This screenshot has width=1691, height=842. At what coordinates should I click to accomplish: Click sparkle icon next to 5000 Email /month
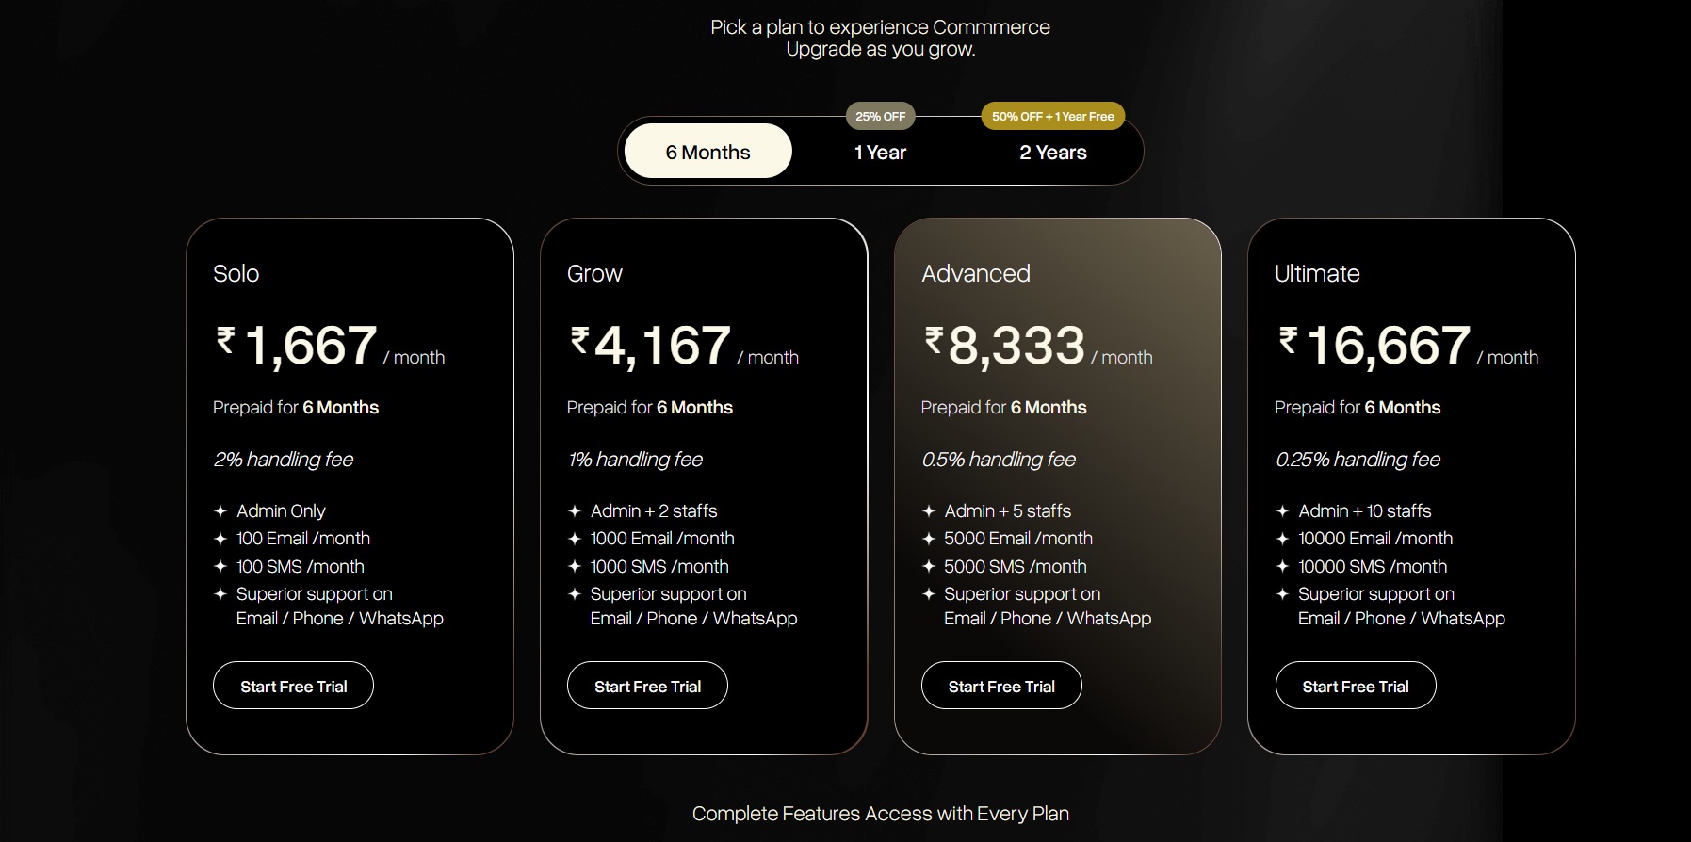tap(929, 539)
